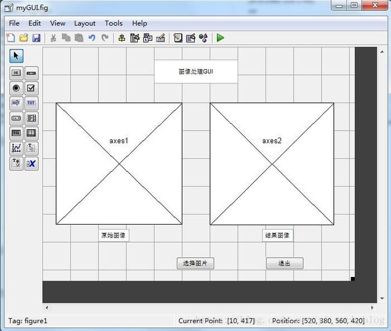
Task: Click the vertical scrollbar down arrow
Action: pos(382,298)
